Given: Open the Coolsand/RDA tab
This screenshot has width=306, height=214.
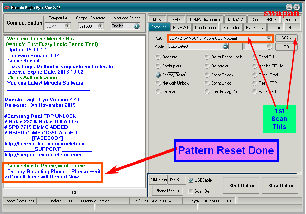Looking at the screenshot, I should click(264, 20).
